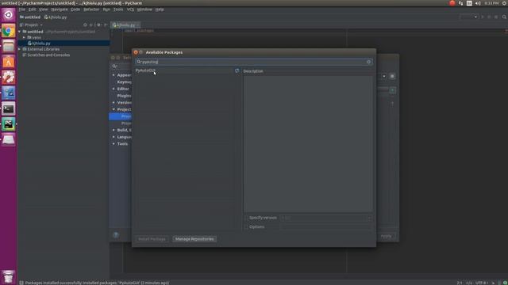Click the Run button in PyCharm toolbar
508x285 pixels.
(483, 17)
